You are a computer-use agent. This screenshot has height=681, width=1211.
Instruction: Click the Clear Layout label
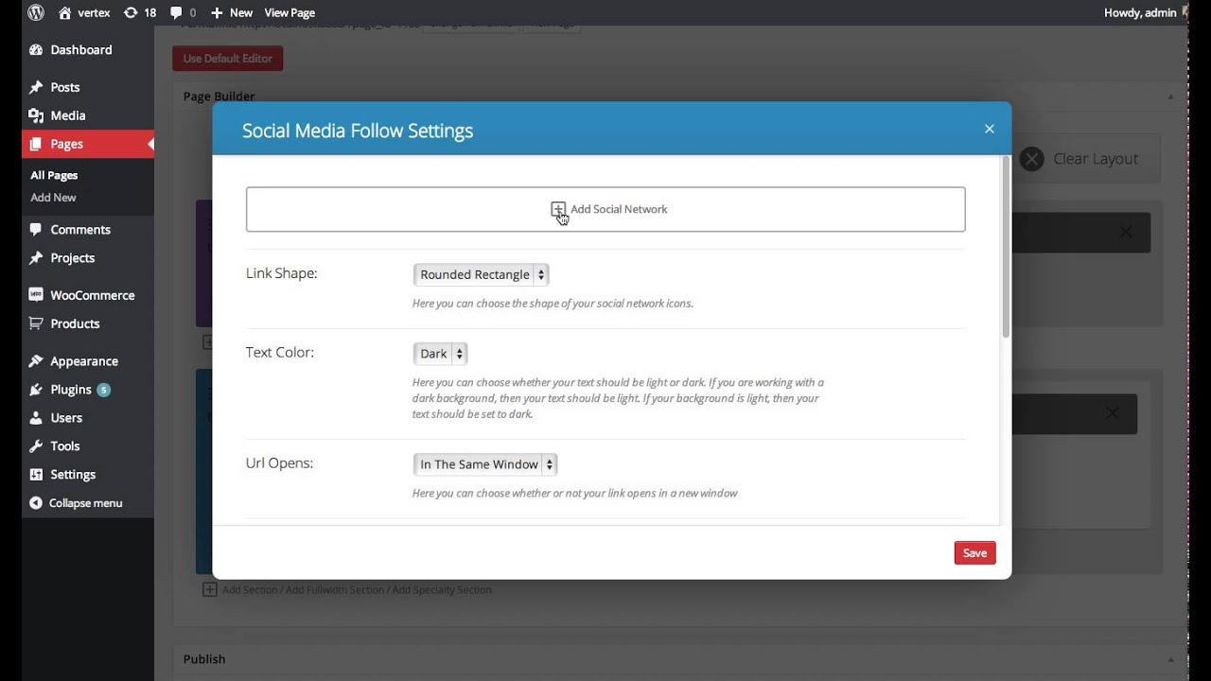pyautogui.click(x=1096, y=159)
